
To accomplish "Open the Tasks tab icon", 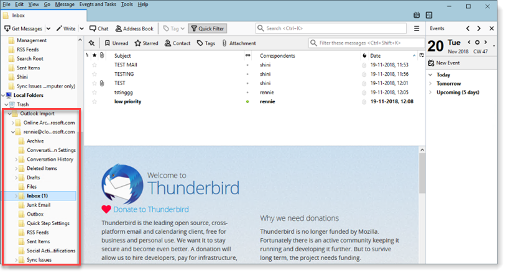I will pos(429,16).
